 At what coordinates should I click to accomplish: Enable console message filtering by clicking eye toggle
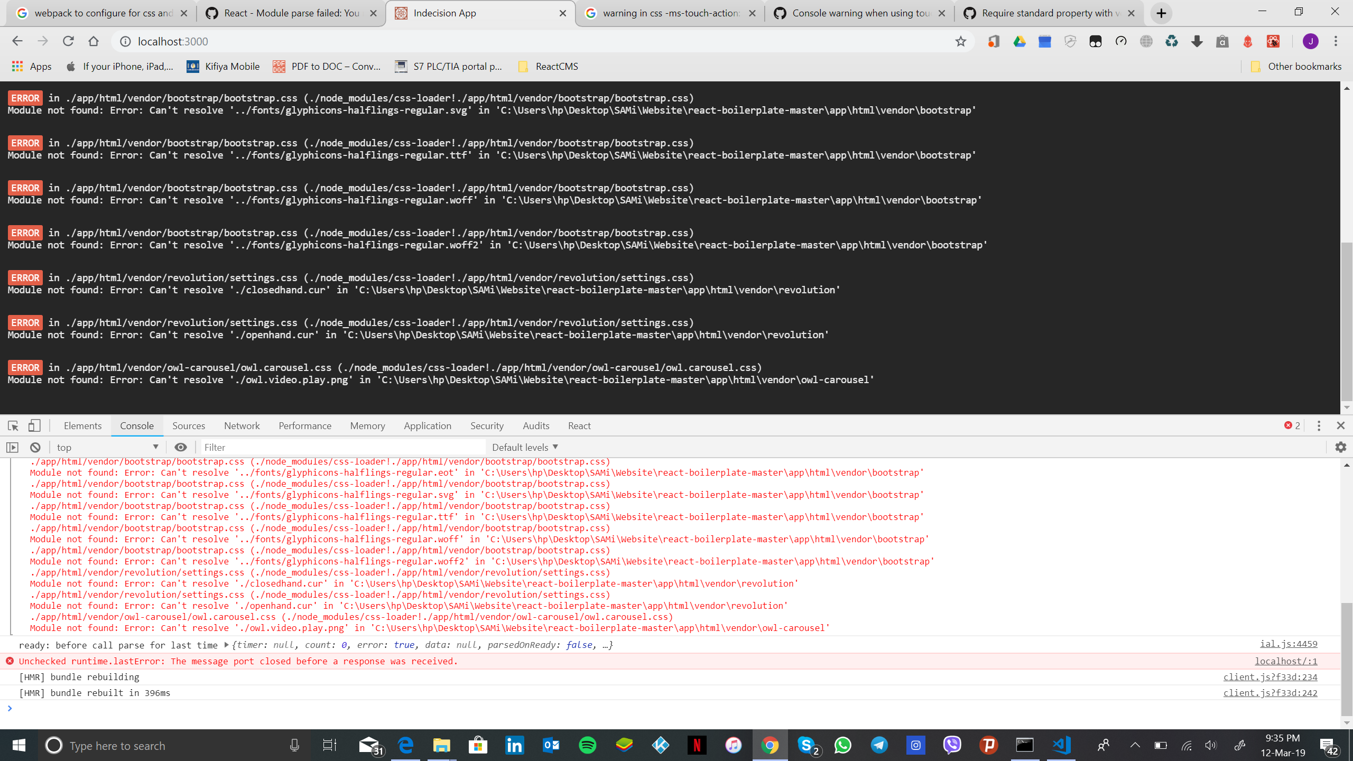(x=181, y=447)
